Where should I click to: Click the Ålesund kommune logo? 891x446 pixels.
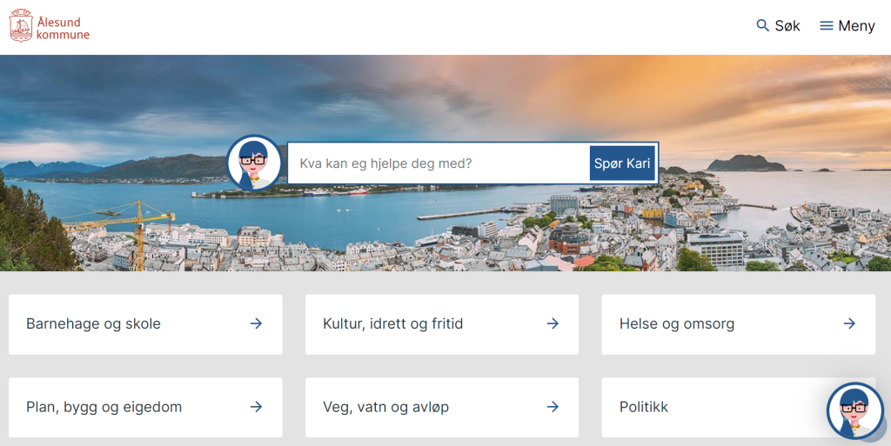pos(50,25)
